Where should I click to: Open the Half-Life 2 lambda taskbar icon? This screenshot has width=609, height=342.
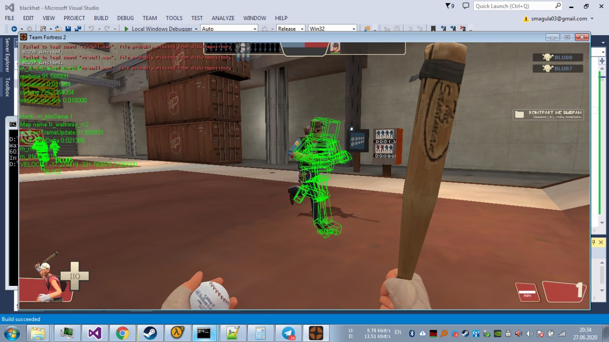(177, 333)
